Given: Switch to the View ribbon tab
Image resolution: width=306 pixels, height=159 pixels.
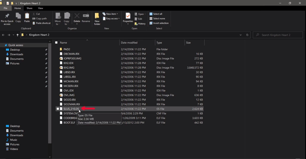Looking at the screenshot, I should pyautogui.click(x=40, y=8).
